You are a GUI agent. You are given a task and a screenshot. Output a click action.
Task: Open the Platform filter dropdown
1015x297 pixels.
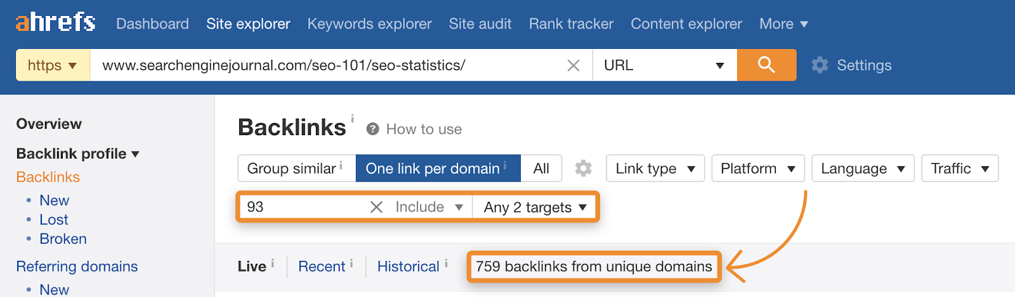click(x=758, y=168)
